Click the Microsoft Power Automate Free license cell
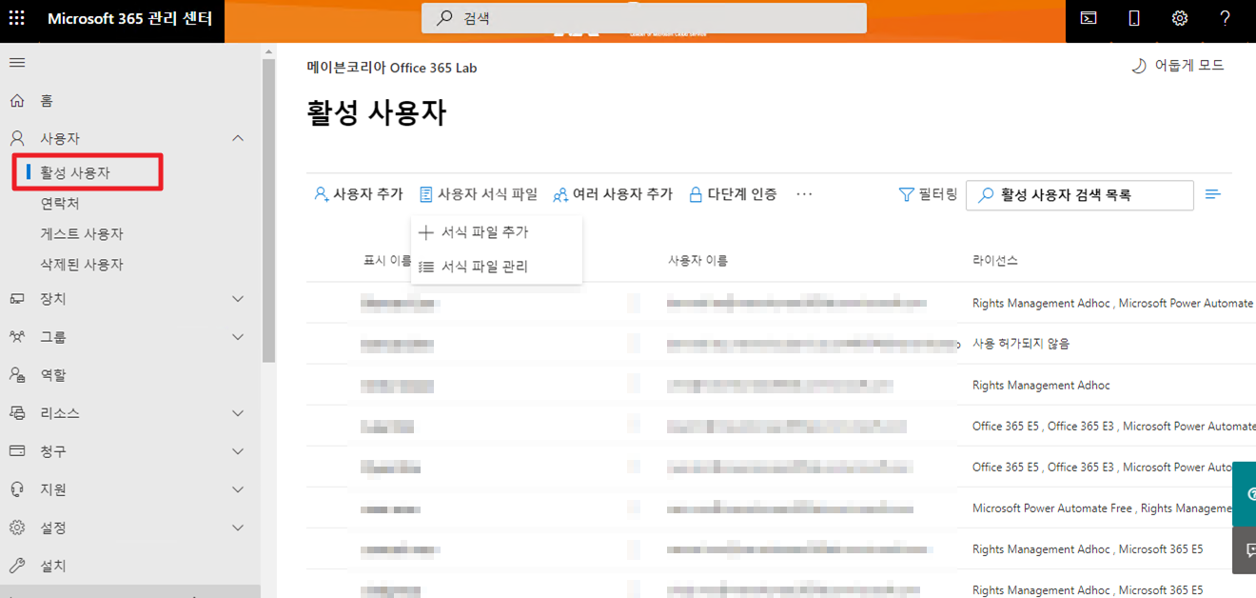1256x598 pixels. pos(1052,508)
